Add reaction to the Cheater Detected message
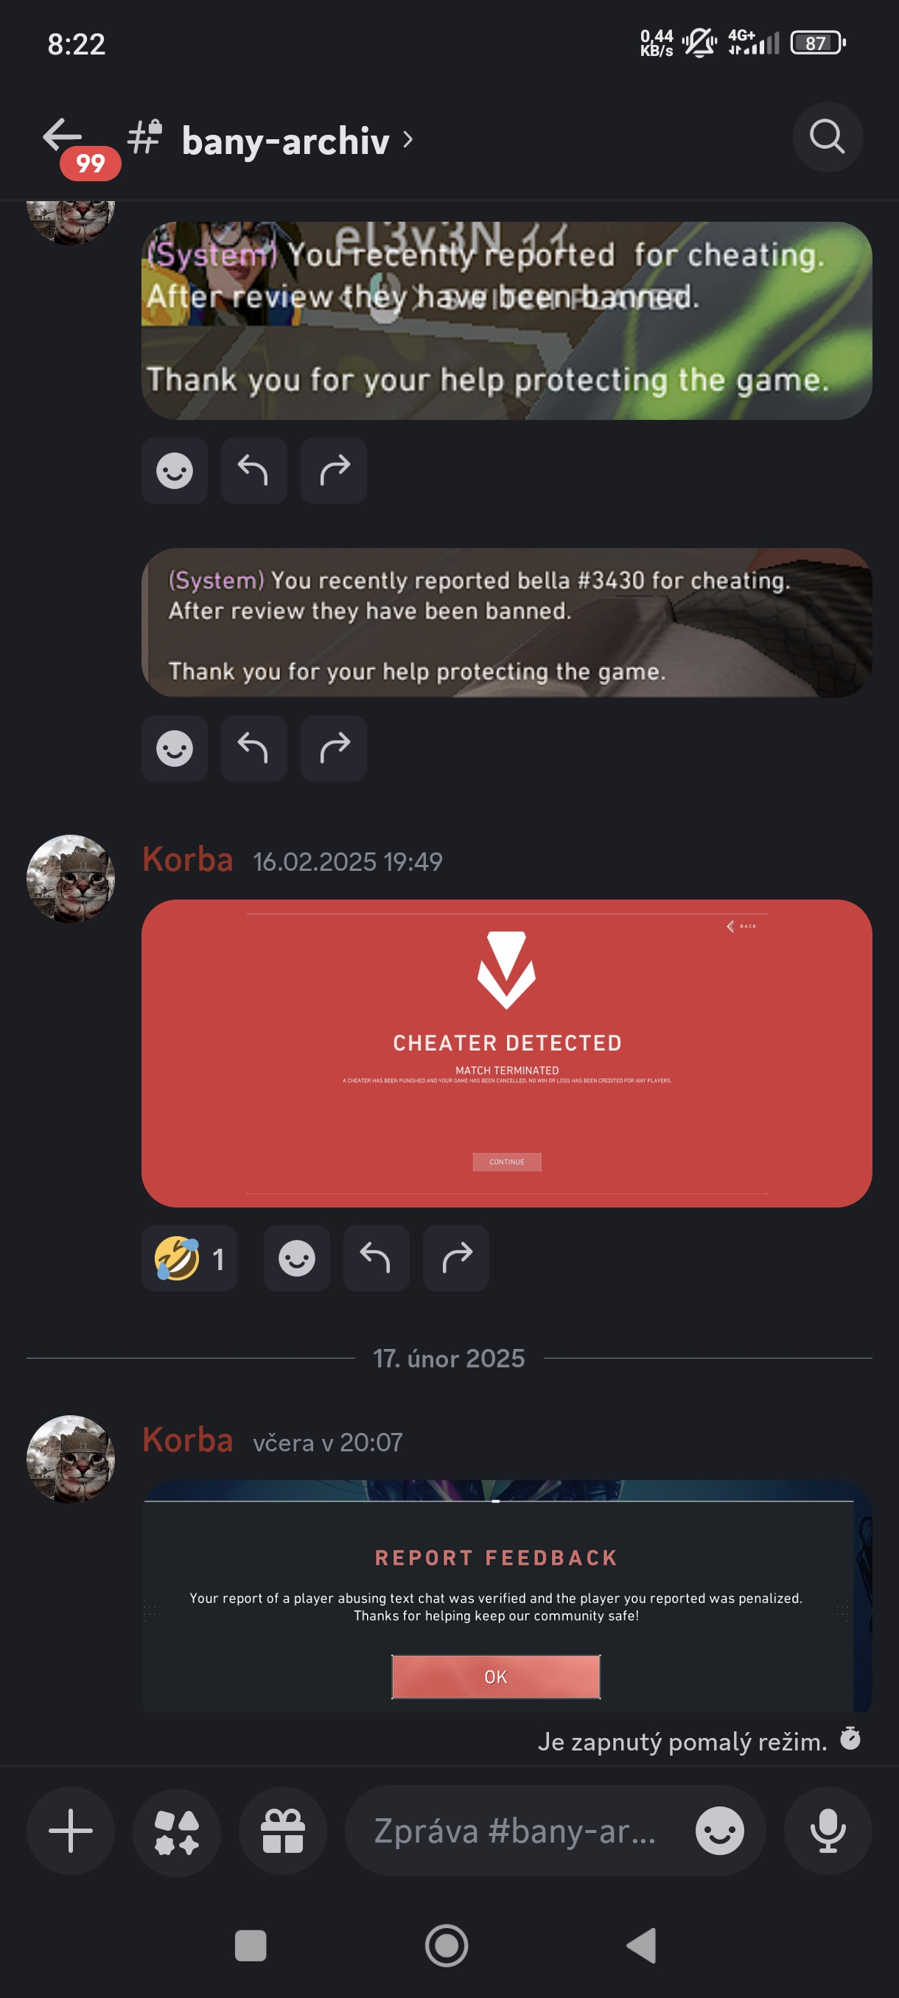The width and height of the screenshot is (899, 1998). click(296, 1258)
